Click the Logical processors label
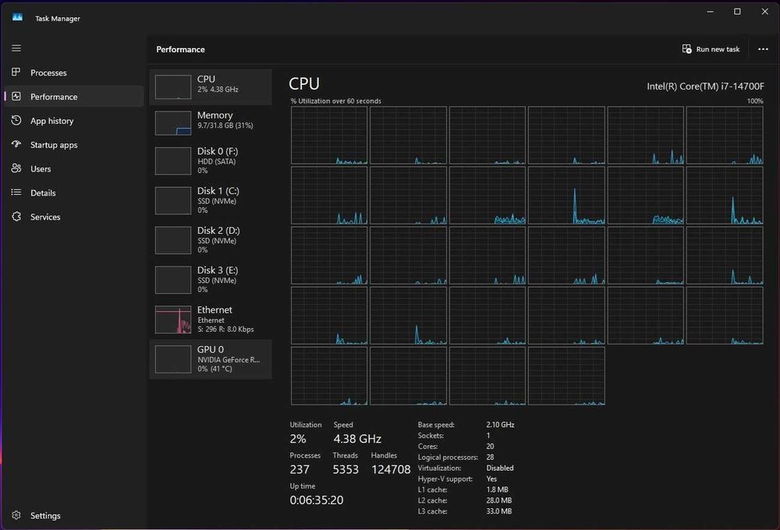Image resolution: width=780 pixels, height=530 pixels. (x=448, y=458)
